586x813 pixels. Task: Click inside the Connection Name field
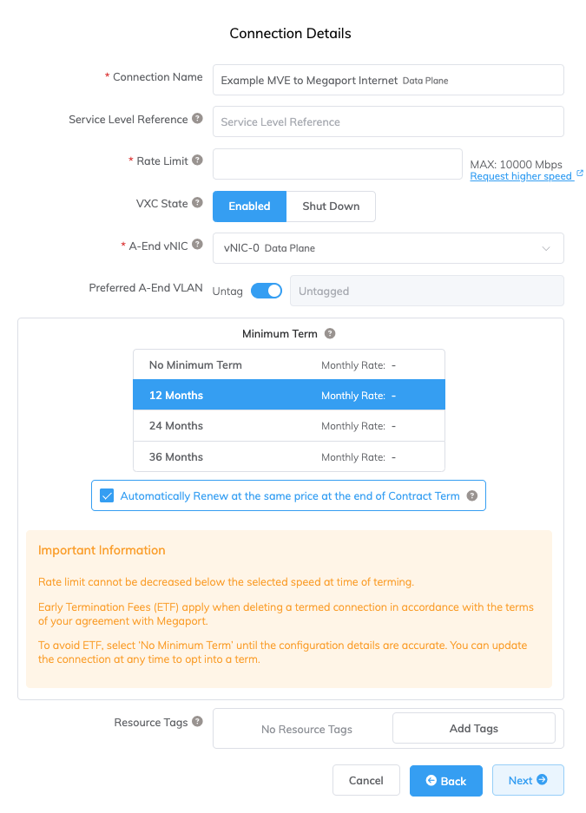pyautogui.click(x=388, y=80)
